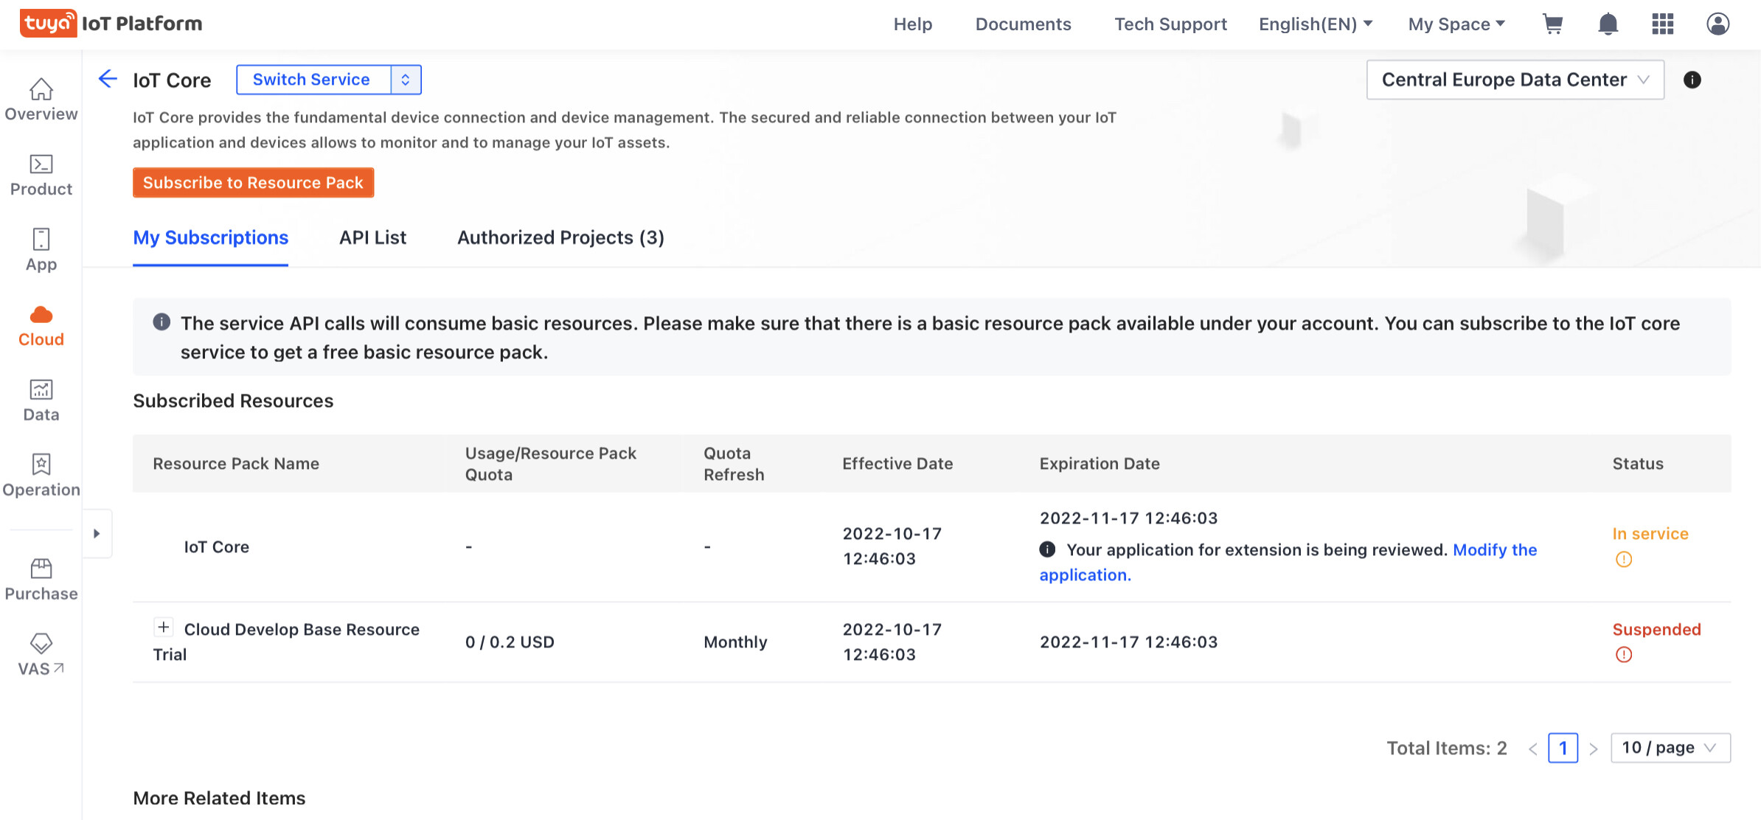Open the Product section in sidebar
Image resolution: width=1761 pixels, height=820 pixels.
41,176
